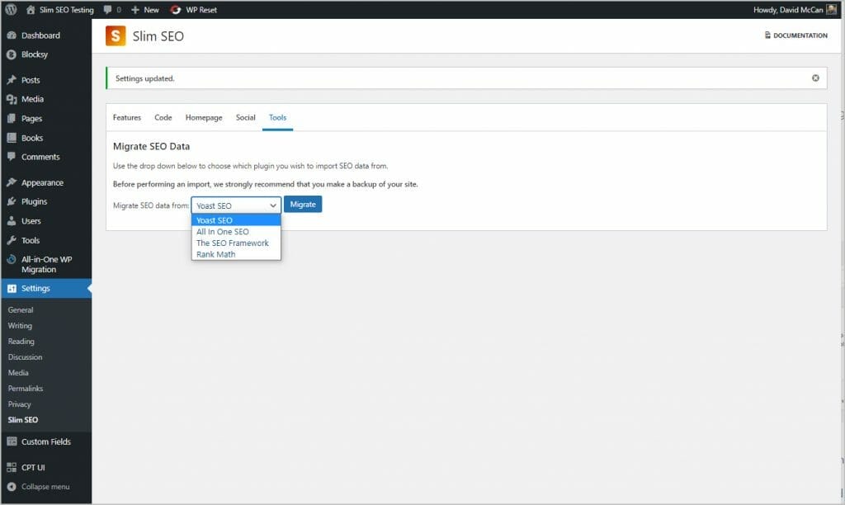845x505 pixels.
Task: Select the Tools tab in Slim SEO
Action: coord(277,117)
